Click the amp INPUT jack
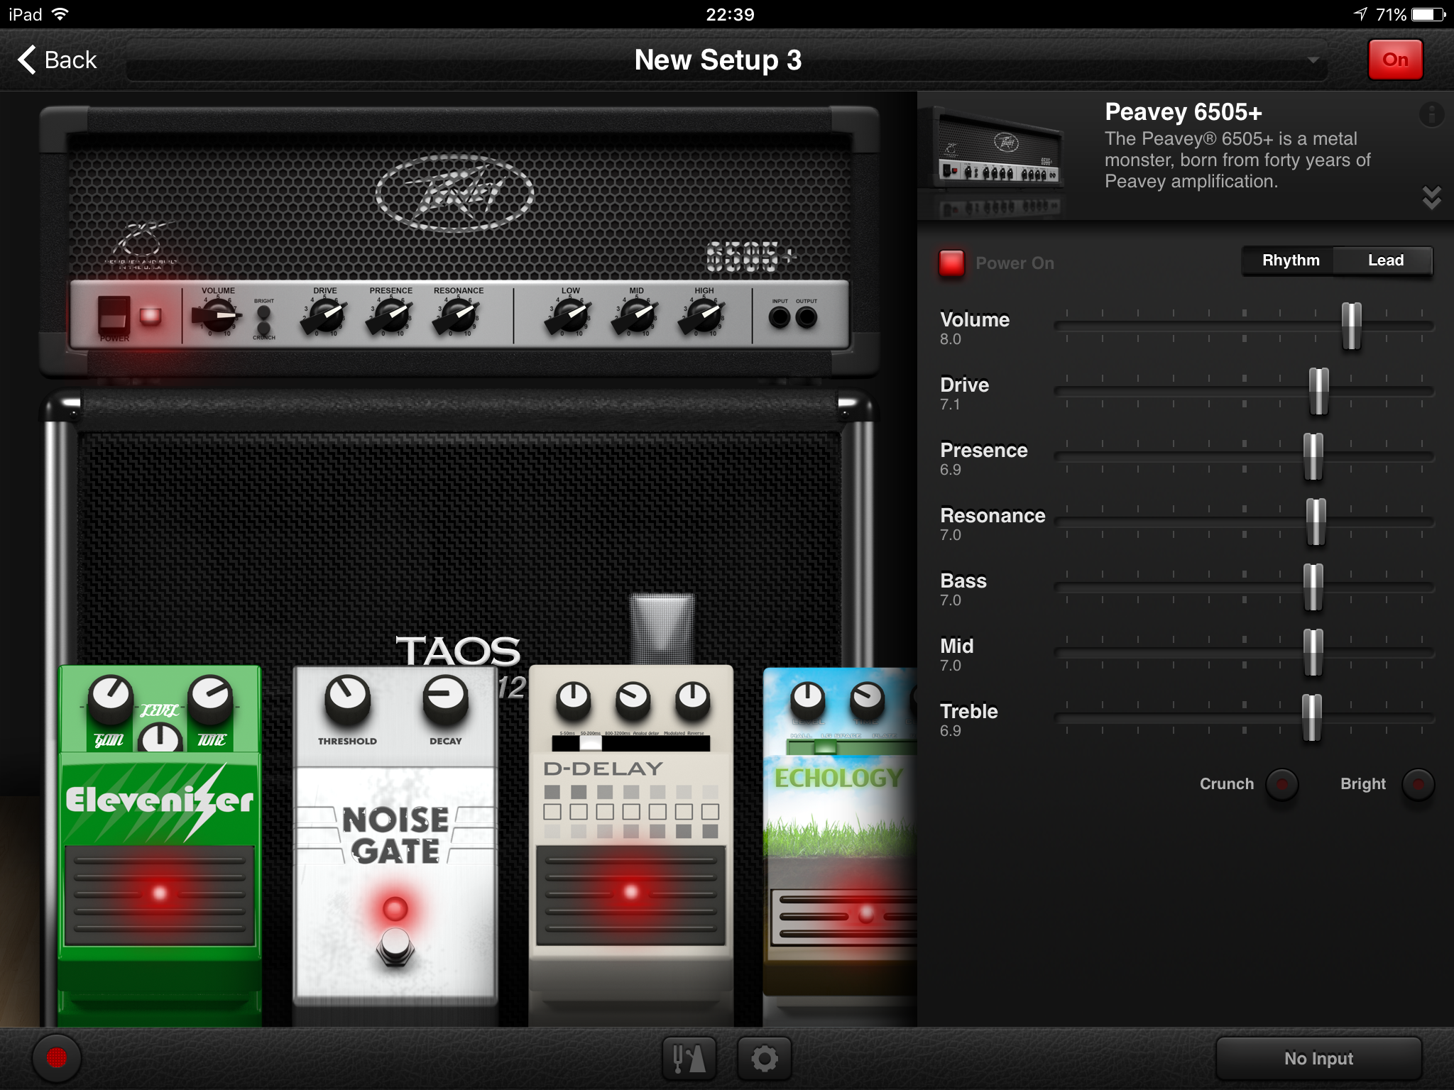The width and height of the screenshot is (1454, 1090). point(780,317)
